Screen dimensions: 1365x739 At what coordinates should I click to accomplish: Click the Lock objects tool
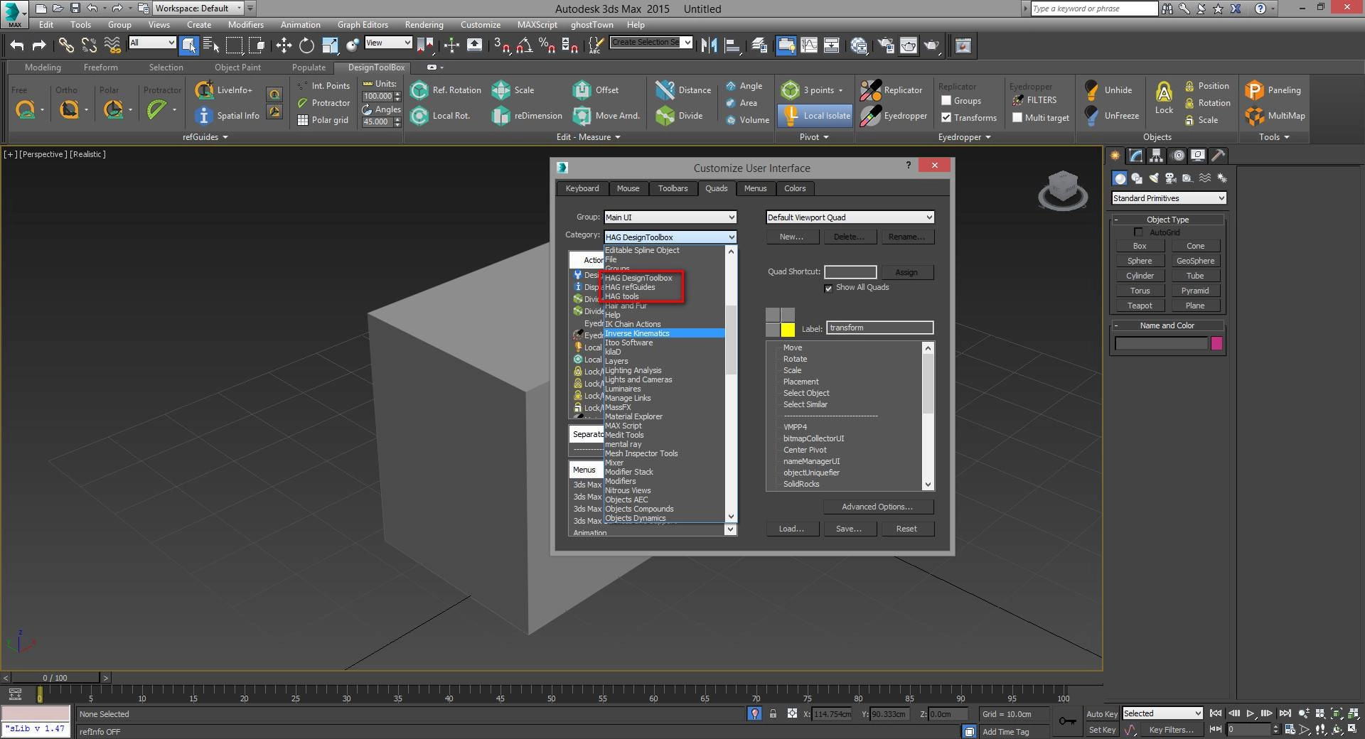click(x=1164, y=97)
